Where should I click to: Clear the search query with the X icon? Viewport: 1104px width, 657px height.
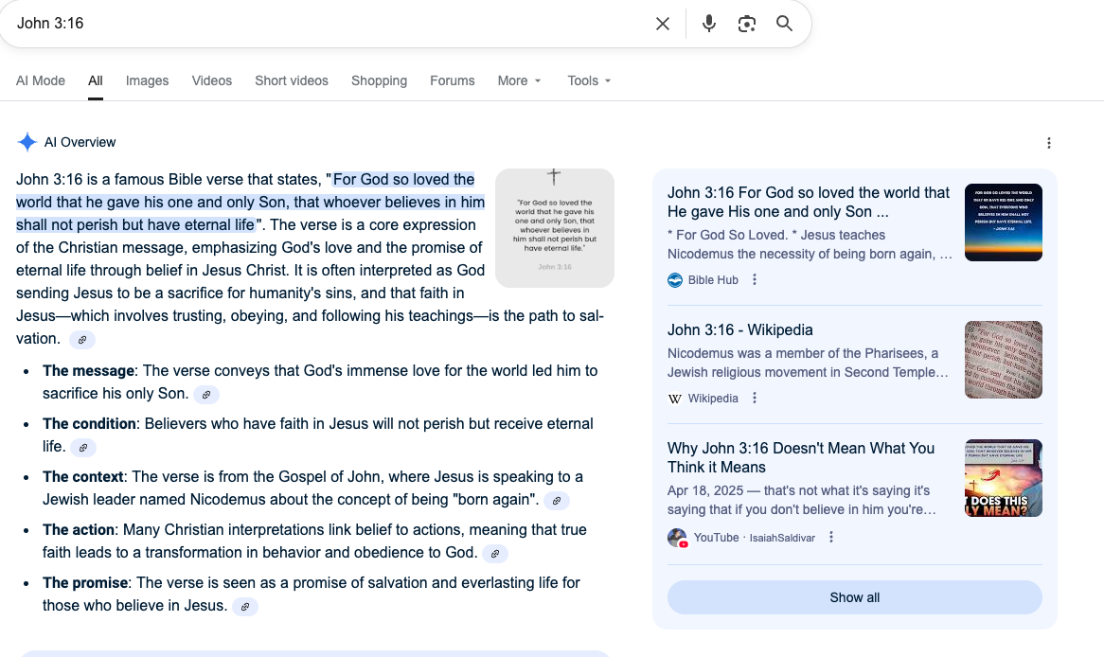pyautogui.click(x=662, y=24)
